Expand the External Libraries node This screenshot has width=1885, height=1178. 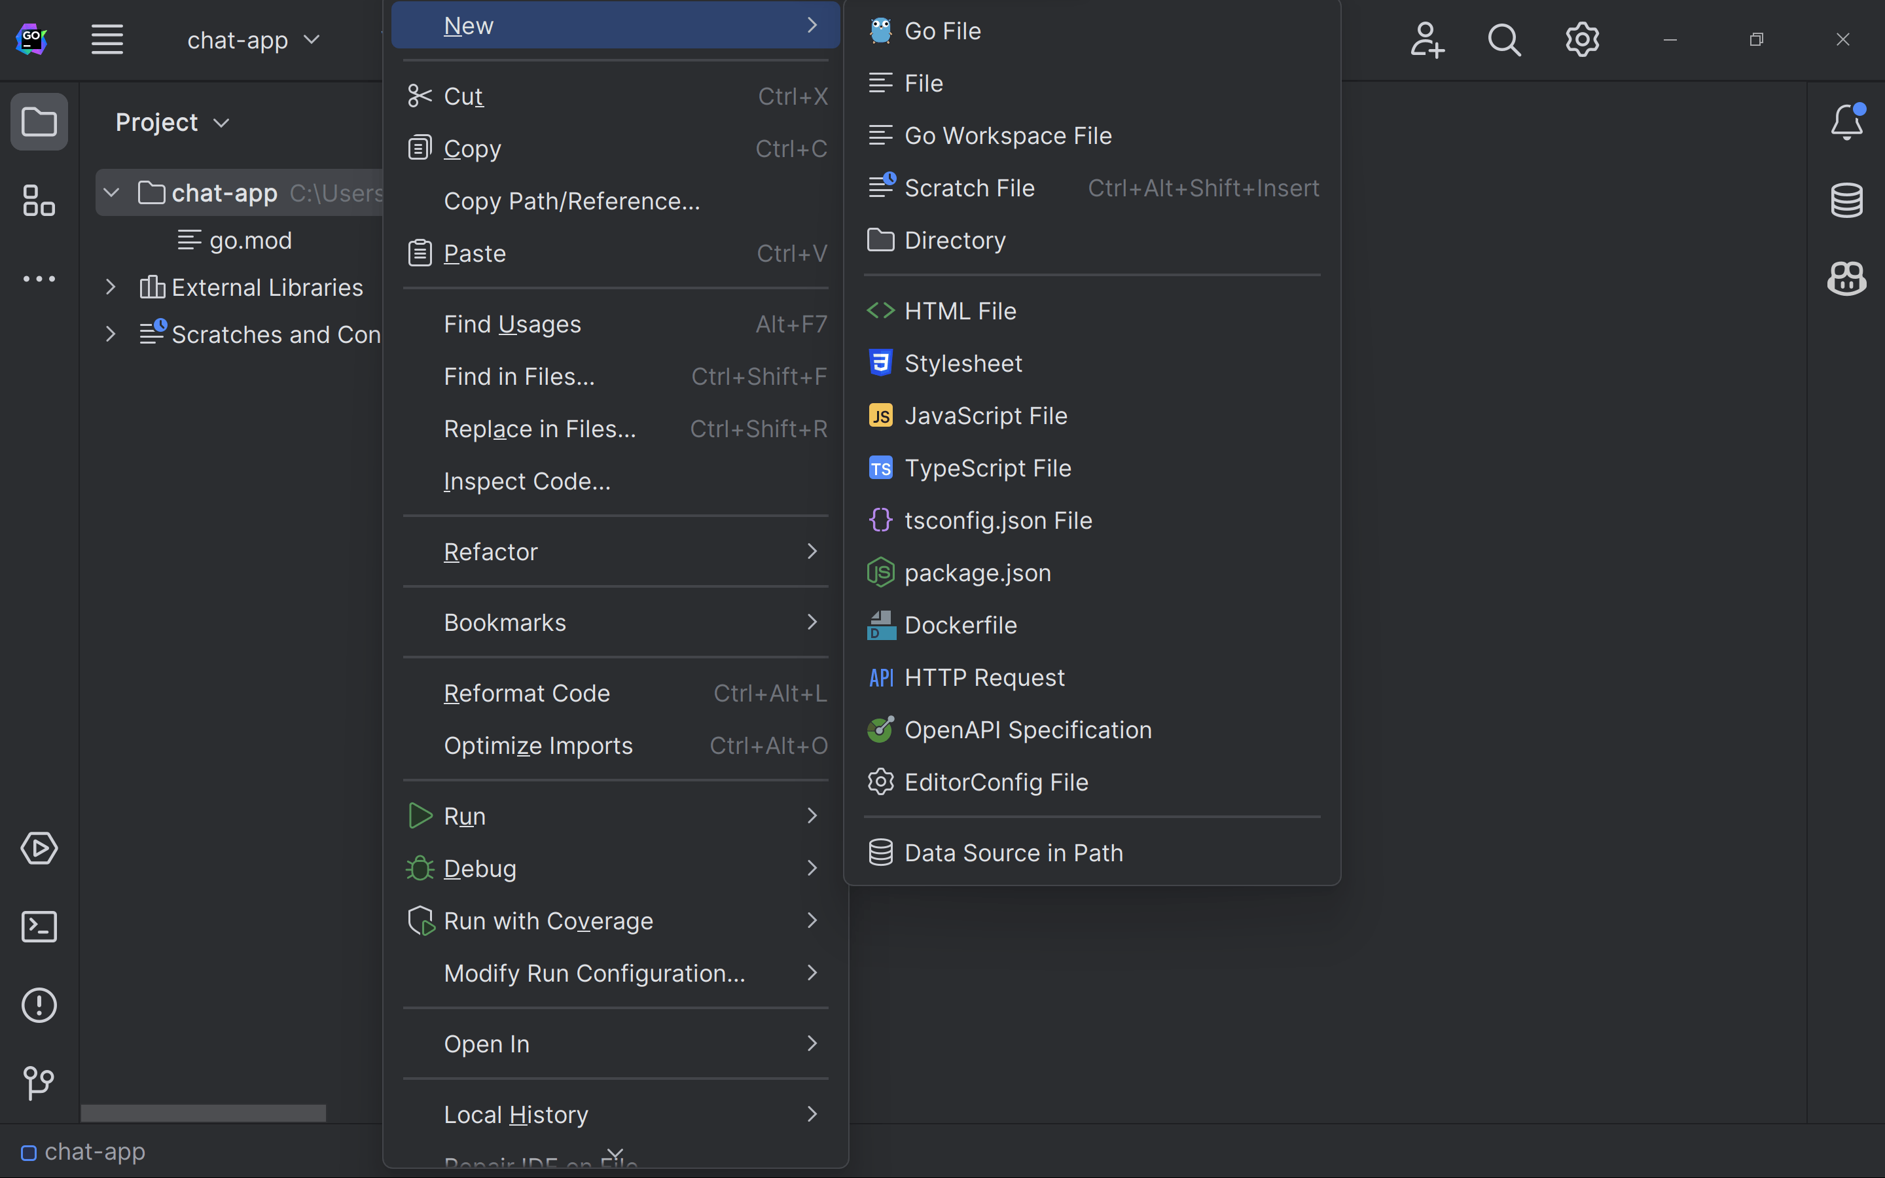coord(109,287)
